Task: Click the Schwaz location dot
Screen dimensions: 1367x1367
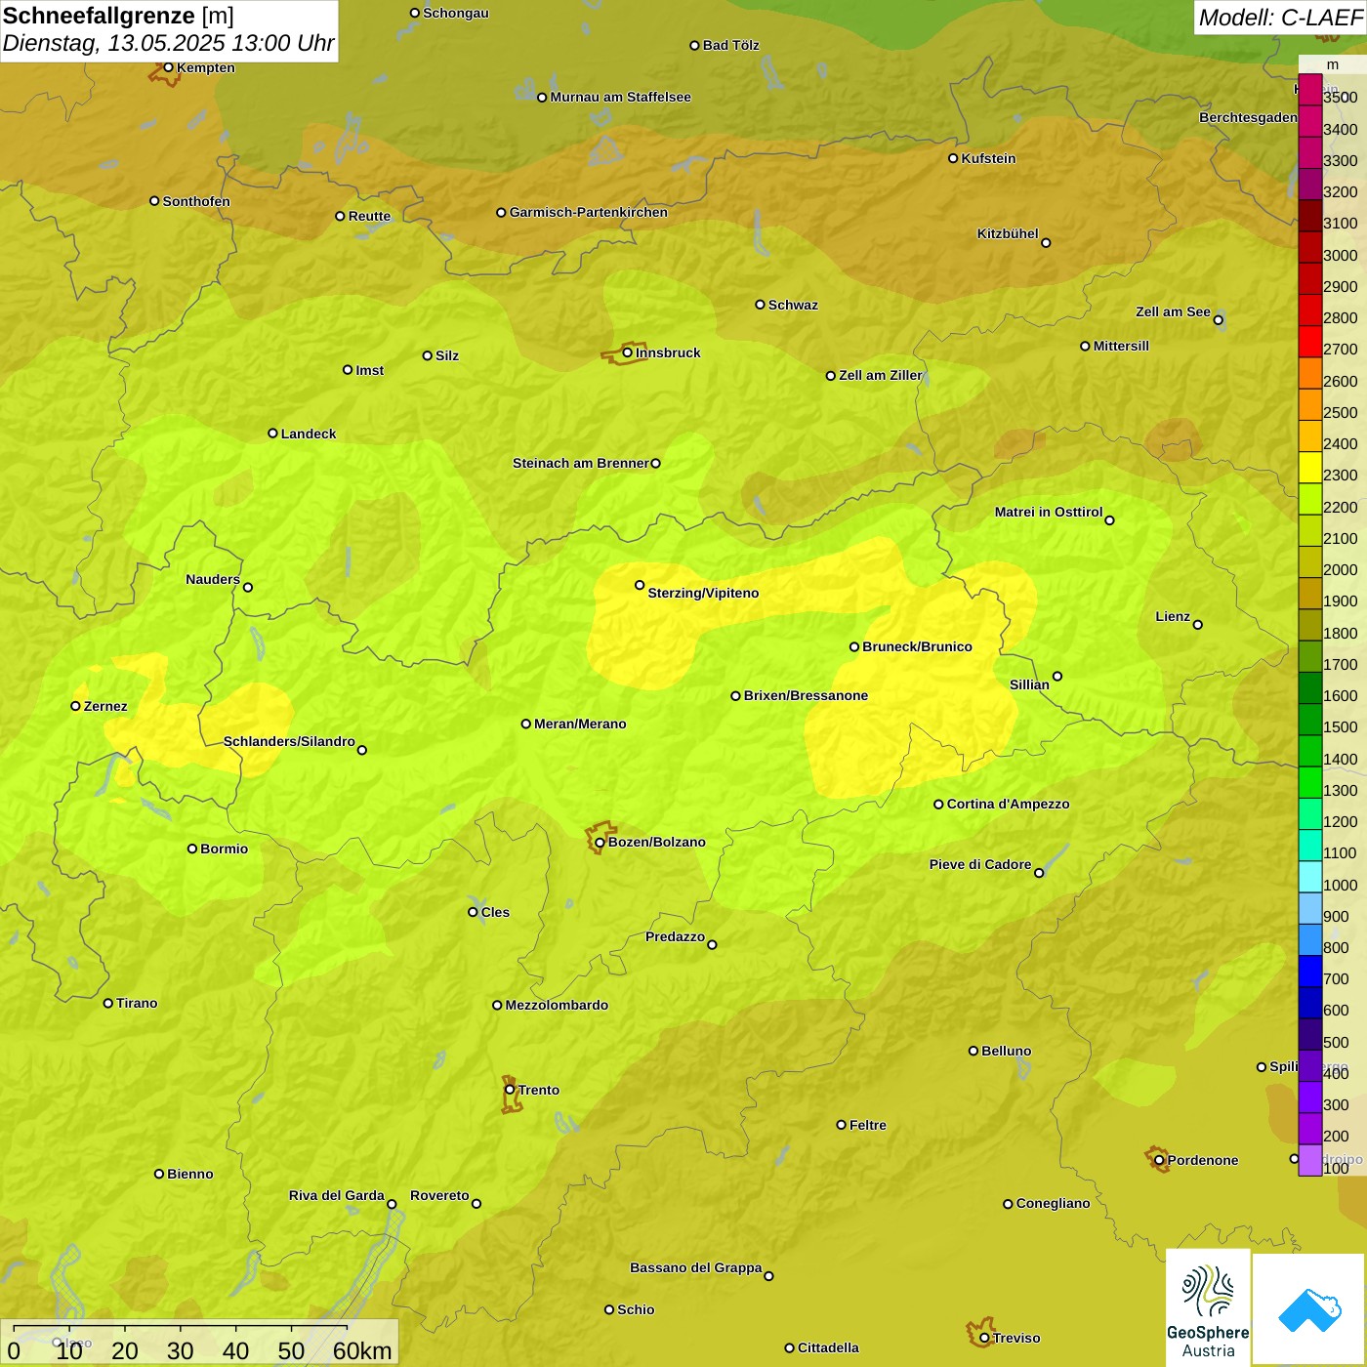Action: tap(760, 305)
